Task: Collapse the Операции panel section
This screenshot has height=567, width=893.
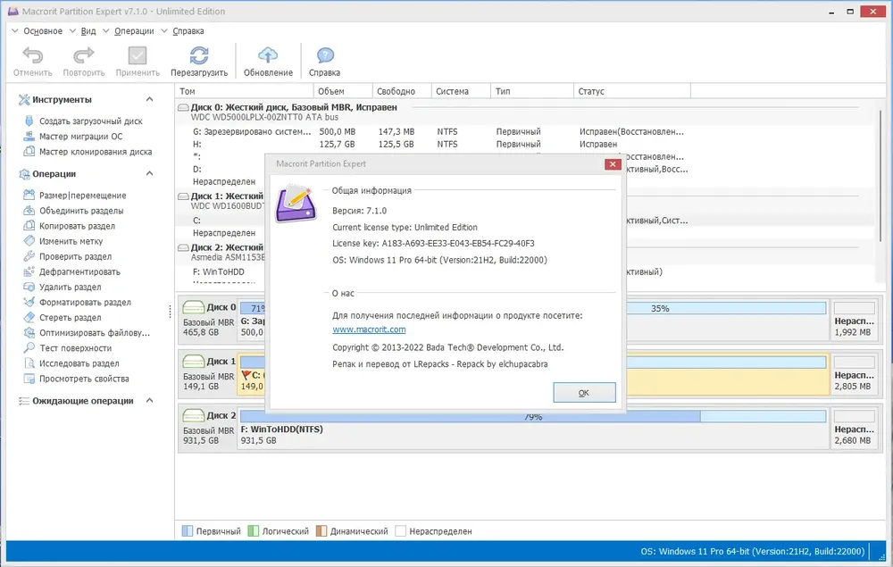Action: [149, 173]
